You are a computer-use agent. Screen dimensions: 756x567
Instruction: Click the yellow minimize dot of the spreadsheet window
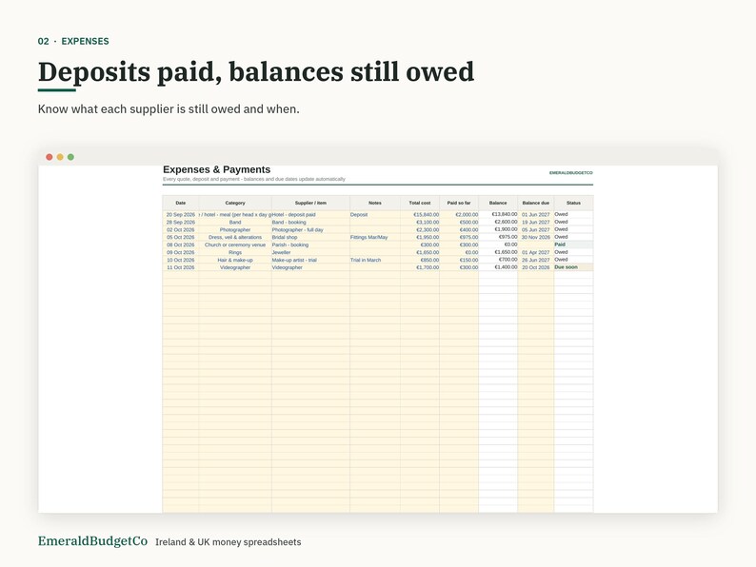pos(60,157)
